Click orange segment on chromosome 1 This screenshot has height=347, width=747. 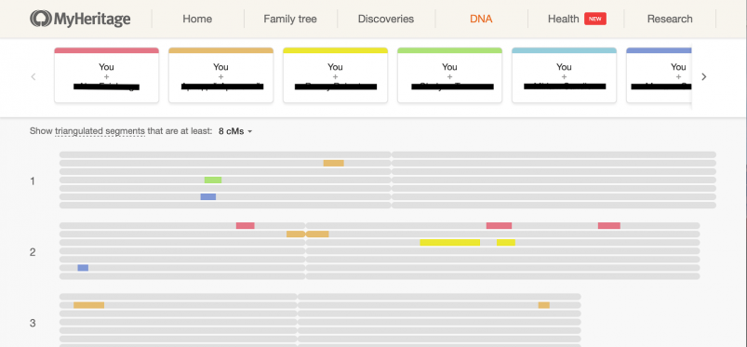click(333, 163)
